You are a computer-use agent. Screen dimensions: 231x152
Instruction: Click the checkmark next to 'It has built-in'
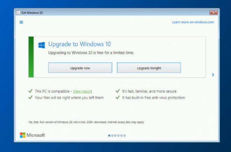[x=118, y=97]
